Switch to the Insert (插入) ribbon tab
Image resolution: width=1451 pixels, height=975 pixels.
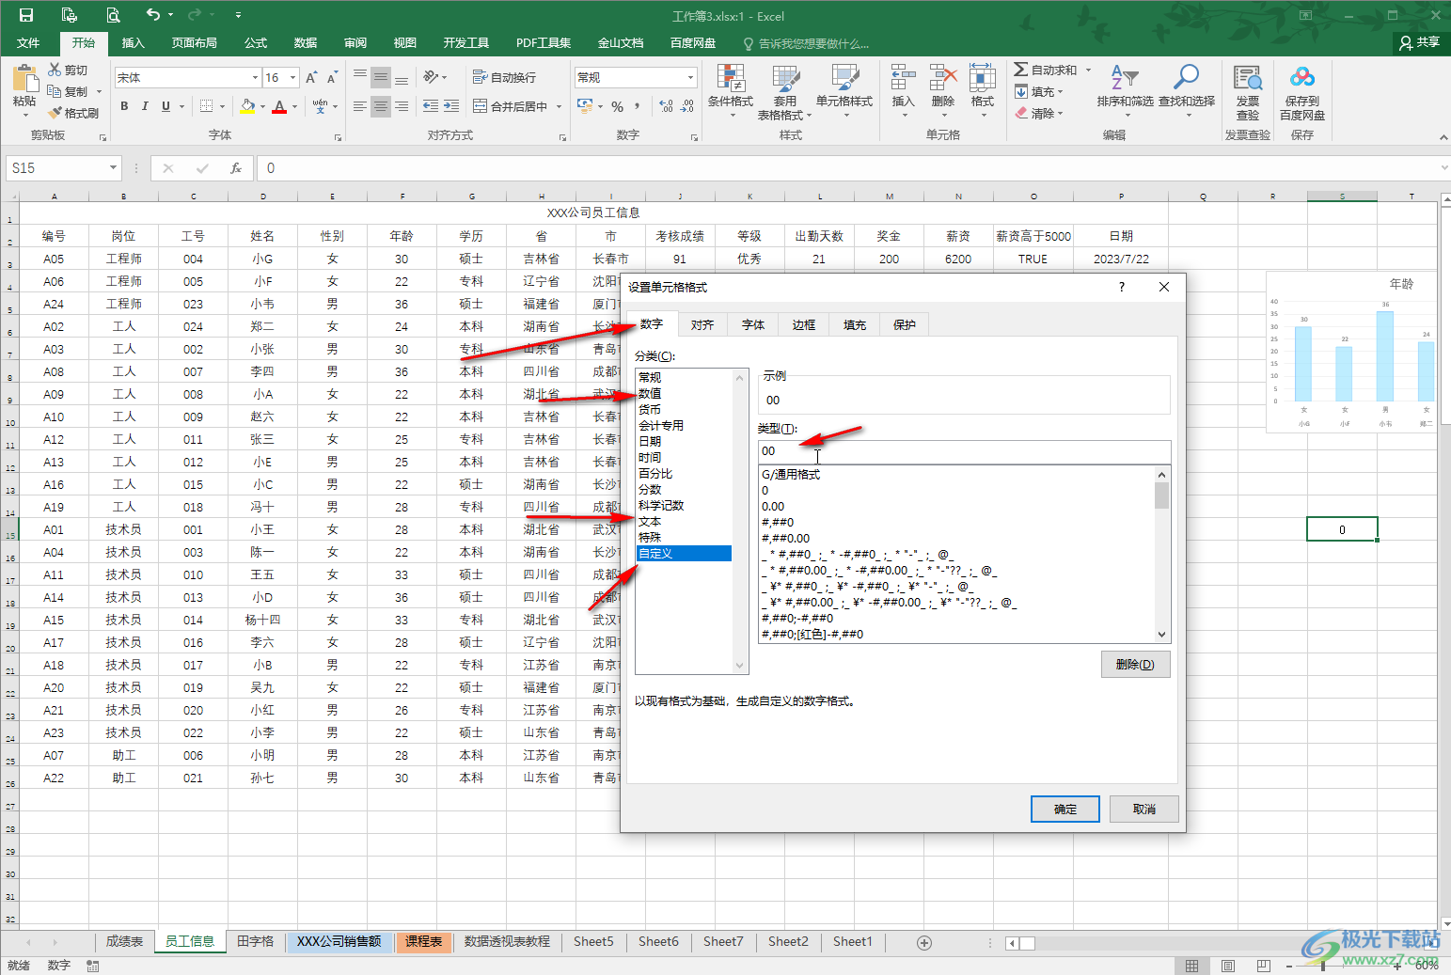click(134, 42)
